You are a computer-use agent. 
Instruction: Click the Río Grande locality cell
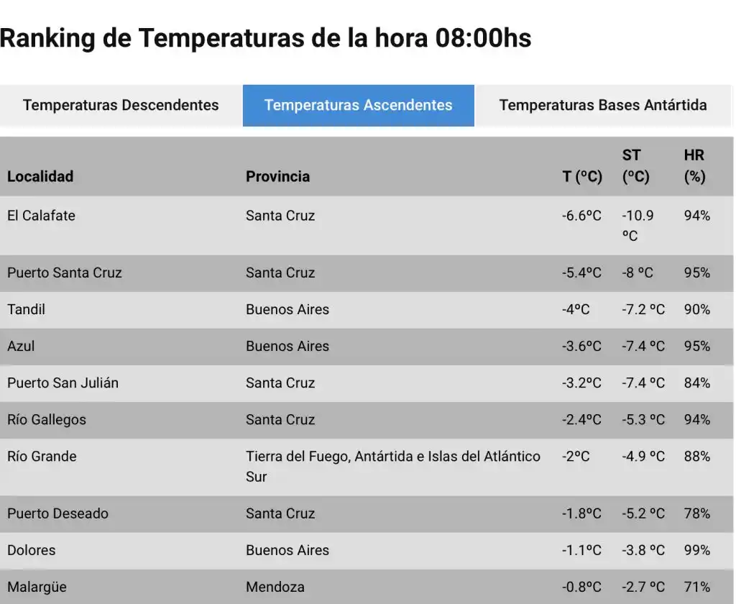coord(42,456)
